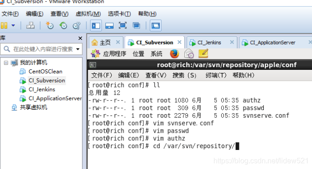Open terminal 终端(T) menu
Image resolution: width=312 pixels, height=169 pixels.
click(x=216, y=75)
